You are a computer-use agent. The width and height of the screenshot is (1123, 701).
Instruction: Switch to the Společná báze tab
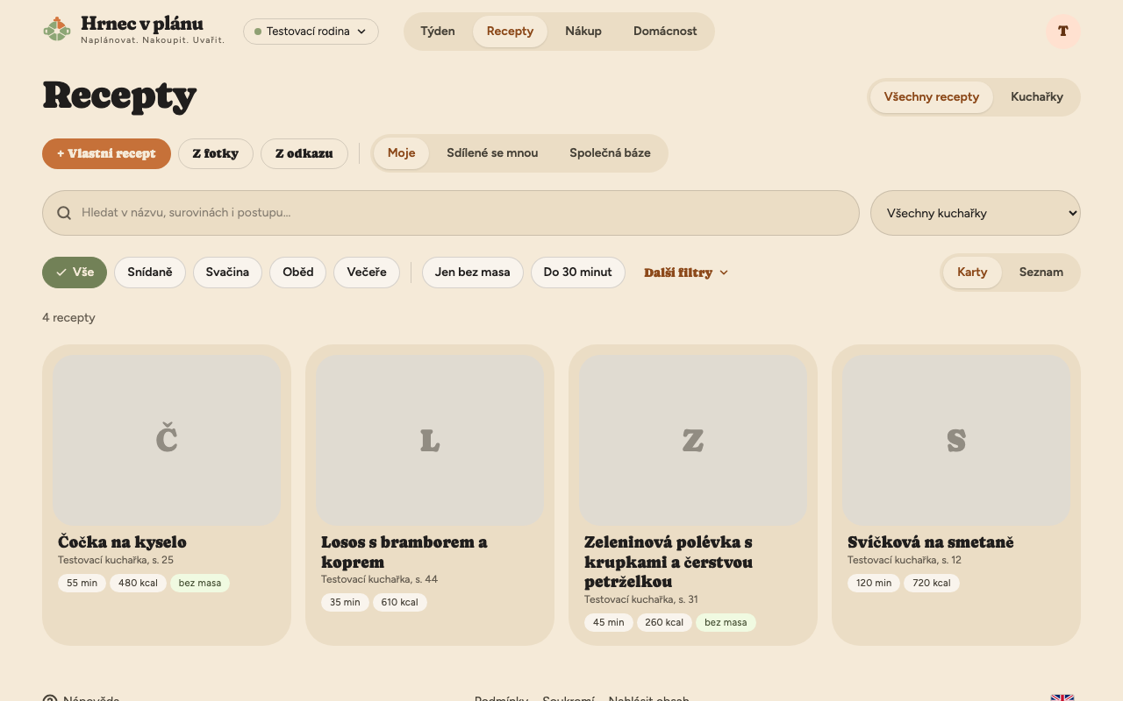610,153
